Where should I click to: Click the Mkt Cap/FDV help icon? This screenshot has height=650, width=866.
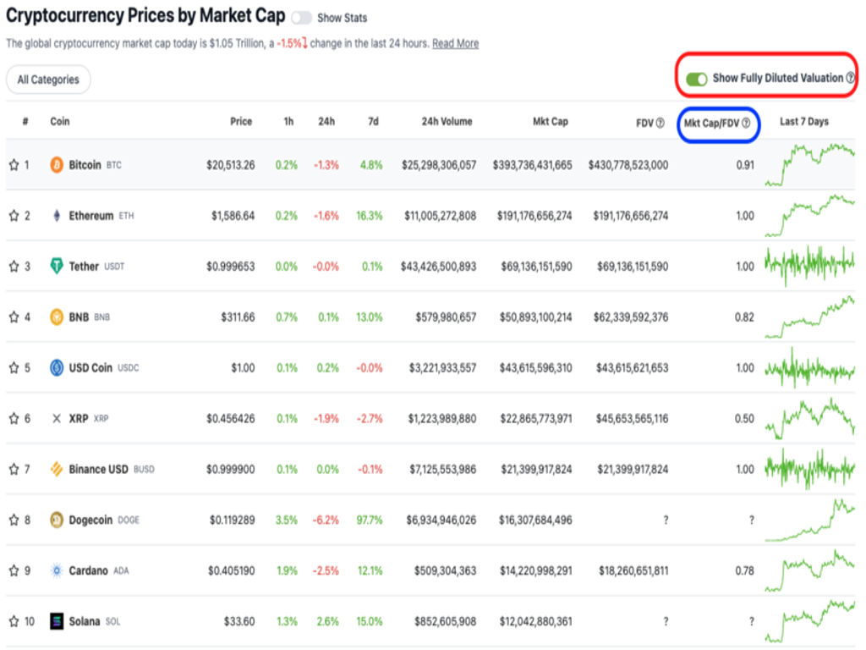click(746, 123)
